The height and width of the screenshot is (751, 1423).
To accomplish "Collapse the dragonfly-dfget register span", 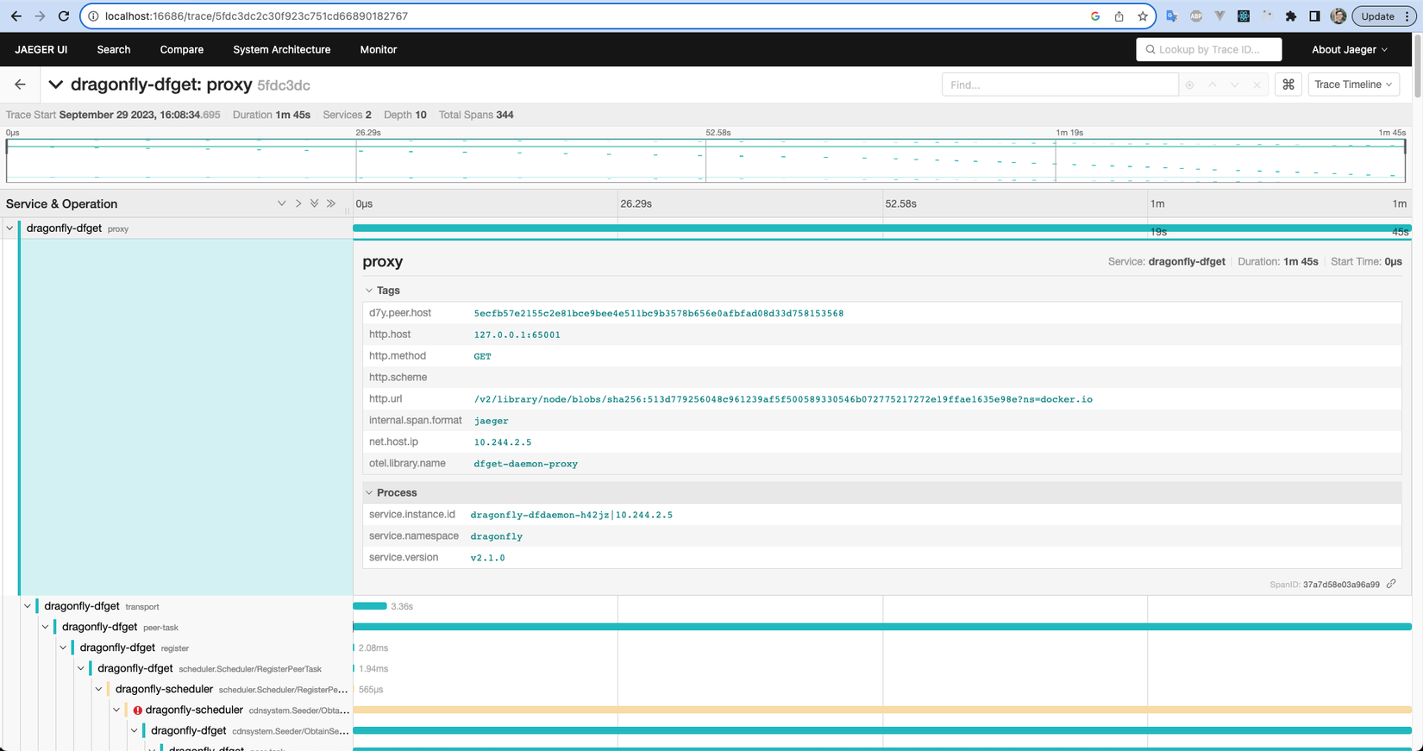I will point(63,648).
